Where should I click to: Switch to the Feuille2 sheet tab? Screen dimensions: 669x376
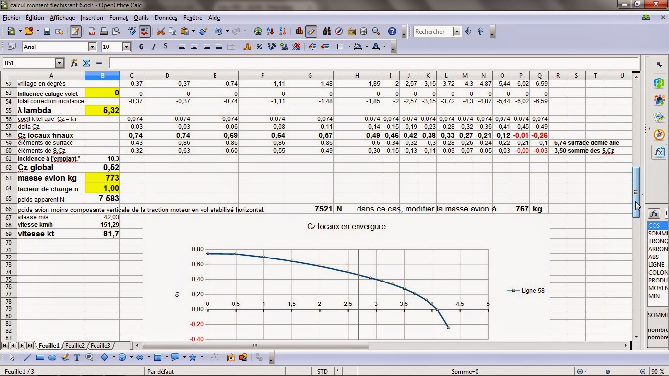pyautogui.click(x=75, y=345)
